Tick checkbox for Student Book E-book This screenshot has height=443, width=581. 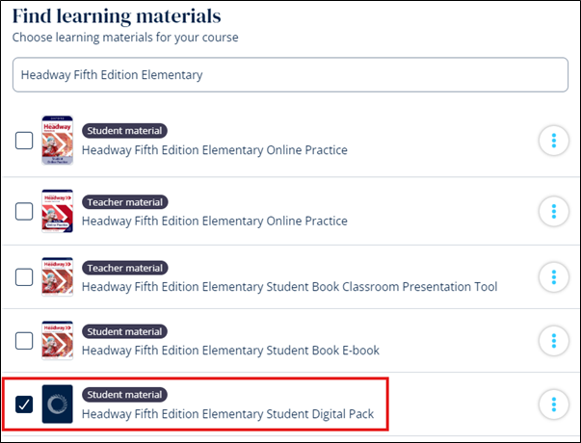(x=24, y=341)
